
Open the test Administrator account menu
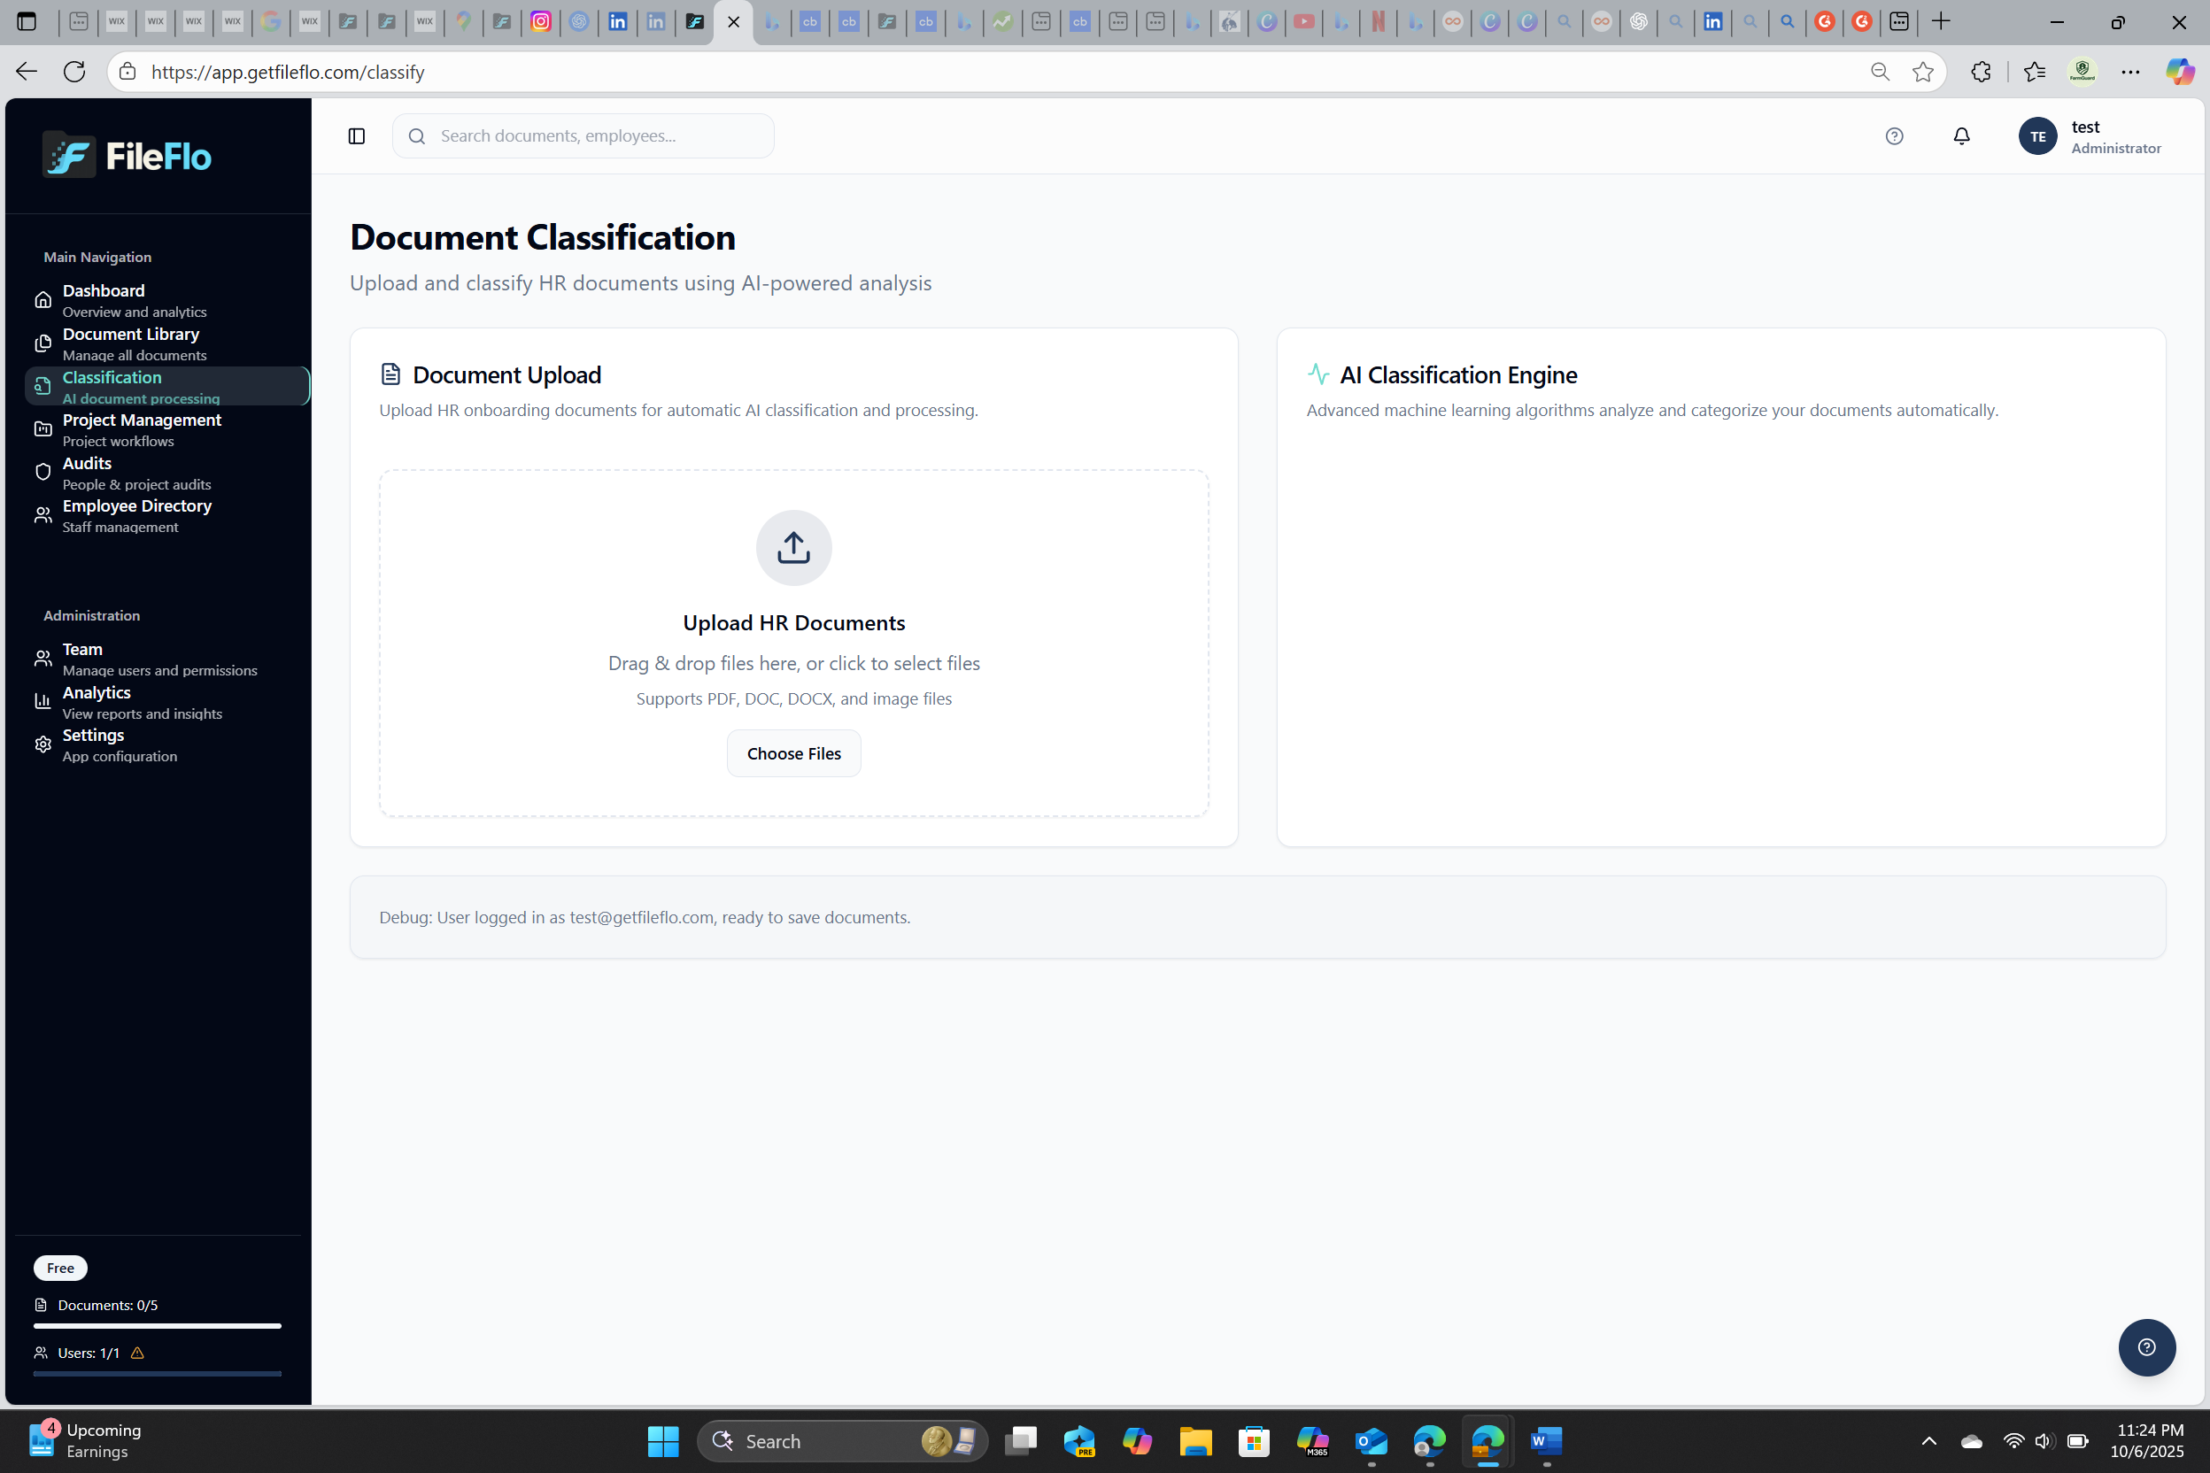(x=2114, y=137)
